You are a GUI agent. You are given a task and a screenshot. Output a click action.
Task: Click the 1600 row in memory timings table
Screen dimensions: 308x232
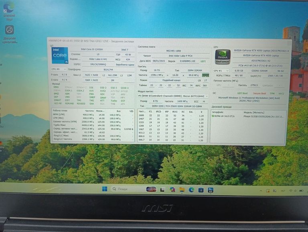(x=172, y=116)
